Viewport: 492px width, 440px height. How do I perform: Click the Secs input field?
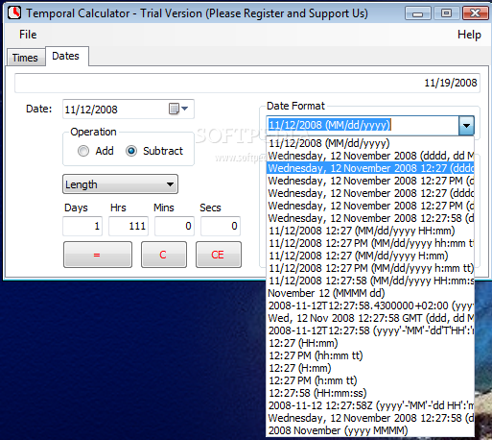221,226
